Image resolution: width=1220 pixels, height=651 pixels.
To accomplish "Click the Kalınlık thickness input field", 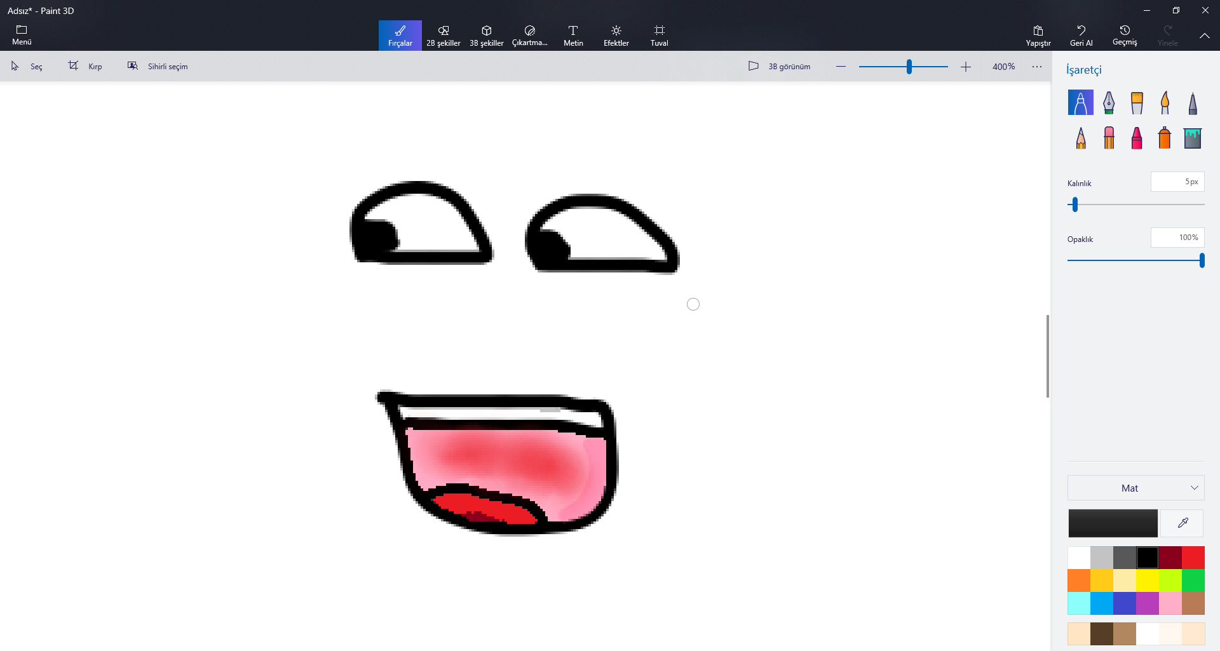I will click(x=1177, y=182).
